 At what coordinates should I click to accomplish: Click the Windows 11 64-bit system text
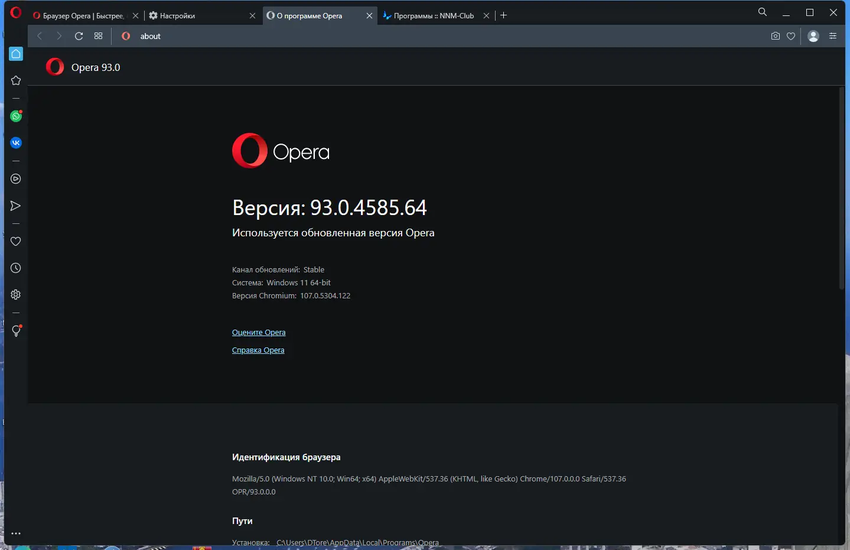point(298,283)
